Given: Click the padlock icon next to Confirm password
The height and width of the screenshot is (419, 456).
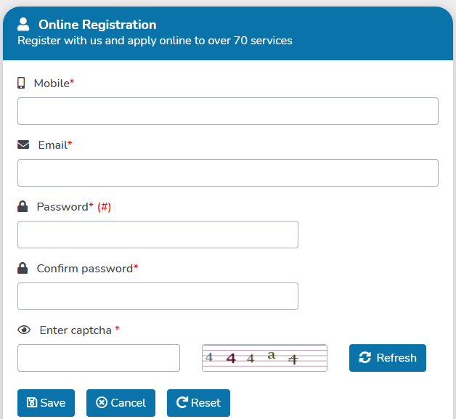Looking at the screenshot, I should [23, 268].
